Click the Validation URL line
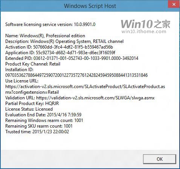 (80, 98)
